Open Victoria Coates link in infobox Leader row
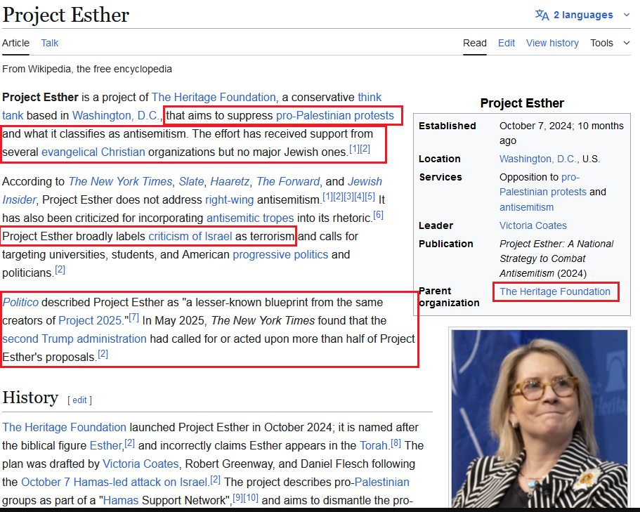The height and width of the screenshot is (512, 640). click(x=533, y=225)
